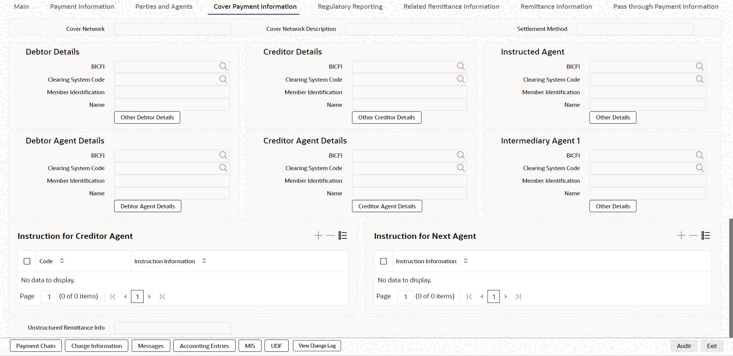Image resolution: width=733 pixels, height=356 pixels.
Task: Sort Instruction Information in Next Agent table
Action: [x=466, y=261]
